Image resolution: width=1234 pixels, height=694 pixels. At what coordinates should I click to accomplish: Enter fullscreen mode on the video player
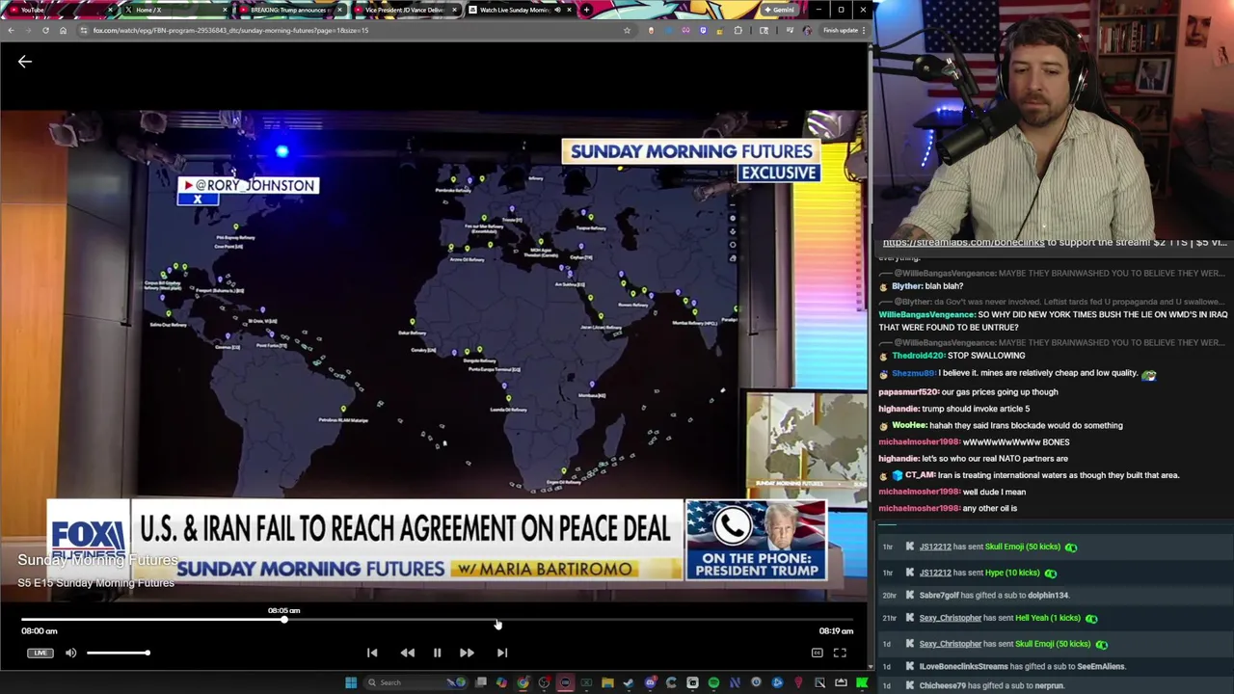click(840, 653)
